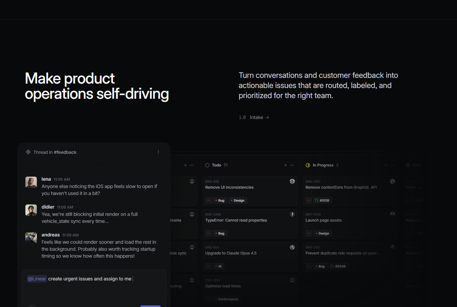Select the Bug label on Remove UI inconsistencies
Image resolution: width=457 pixels, height=307 pixels.
220,200
